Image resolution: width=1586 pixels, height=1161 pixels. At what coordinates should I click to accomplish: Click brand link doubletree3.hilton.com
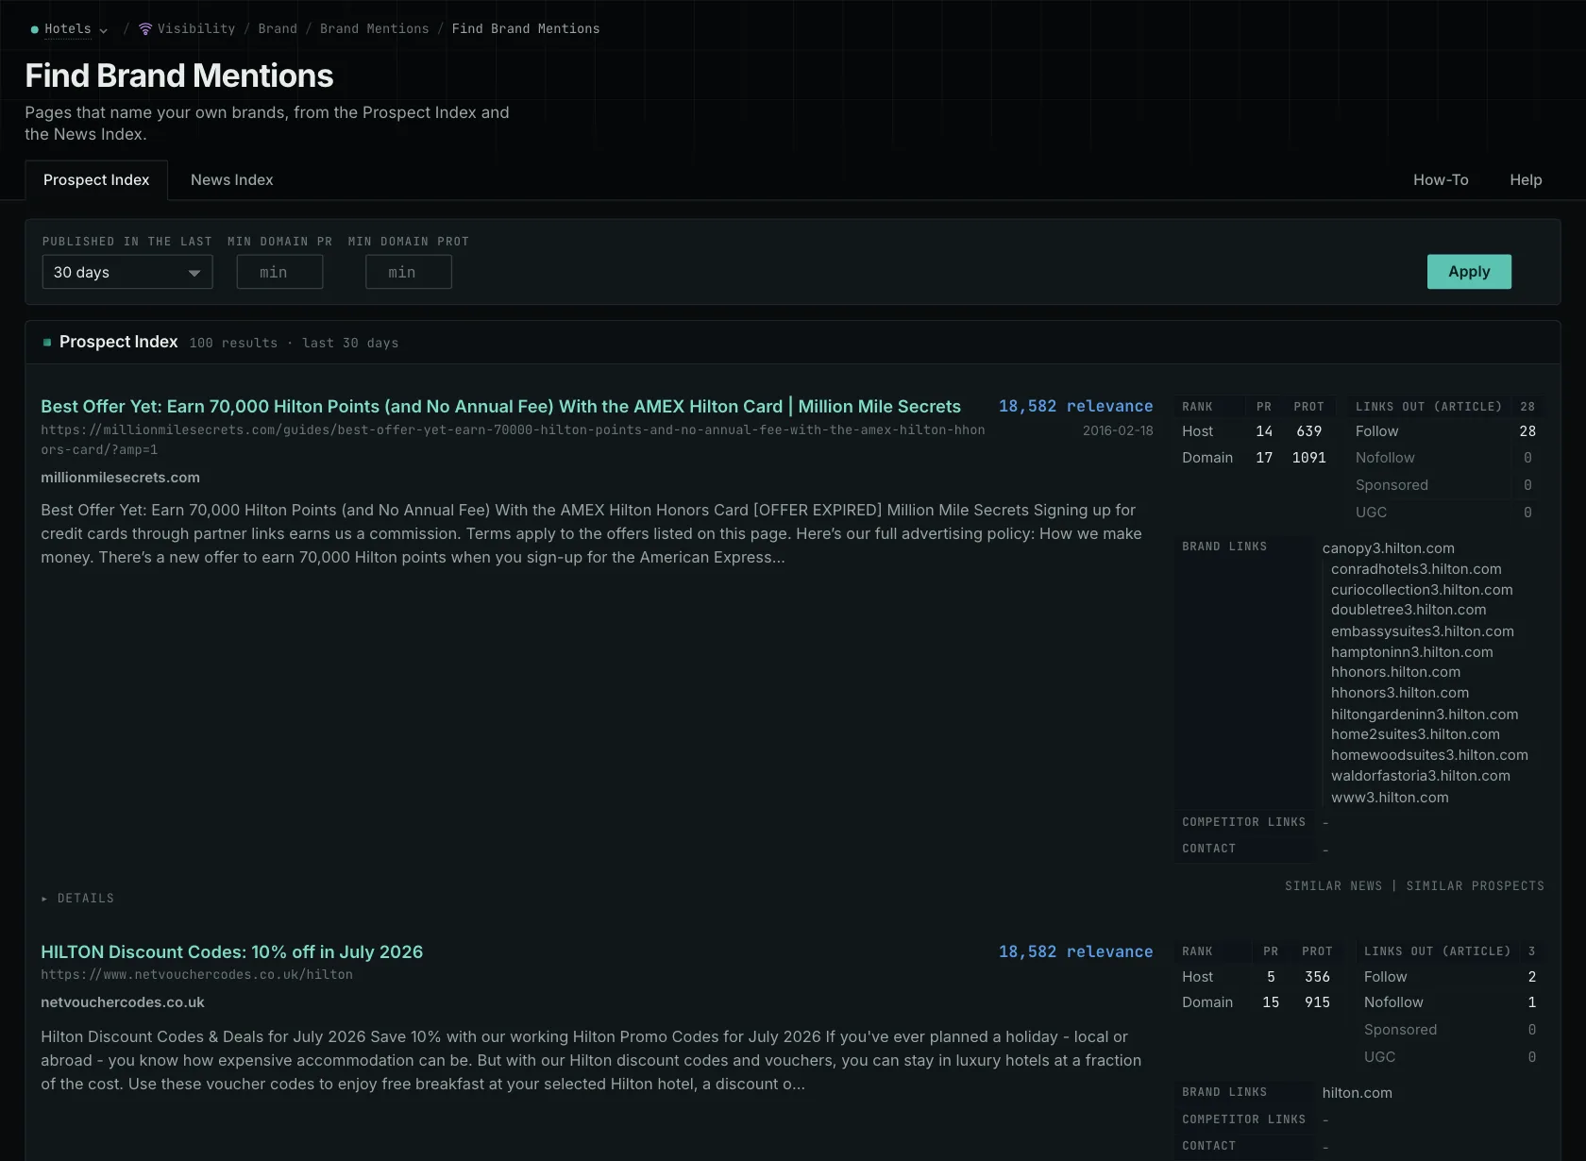(1409, 610)
